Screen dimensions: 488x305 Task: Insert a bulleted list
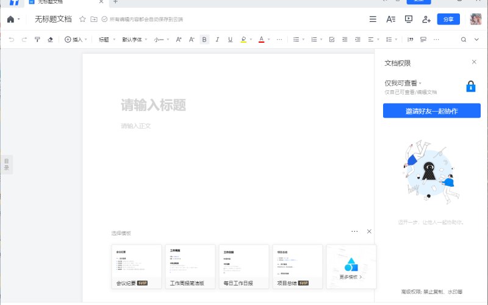(x=296, y=40)
